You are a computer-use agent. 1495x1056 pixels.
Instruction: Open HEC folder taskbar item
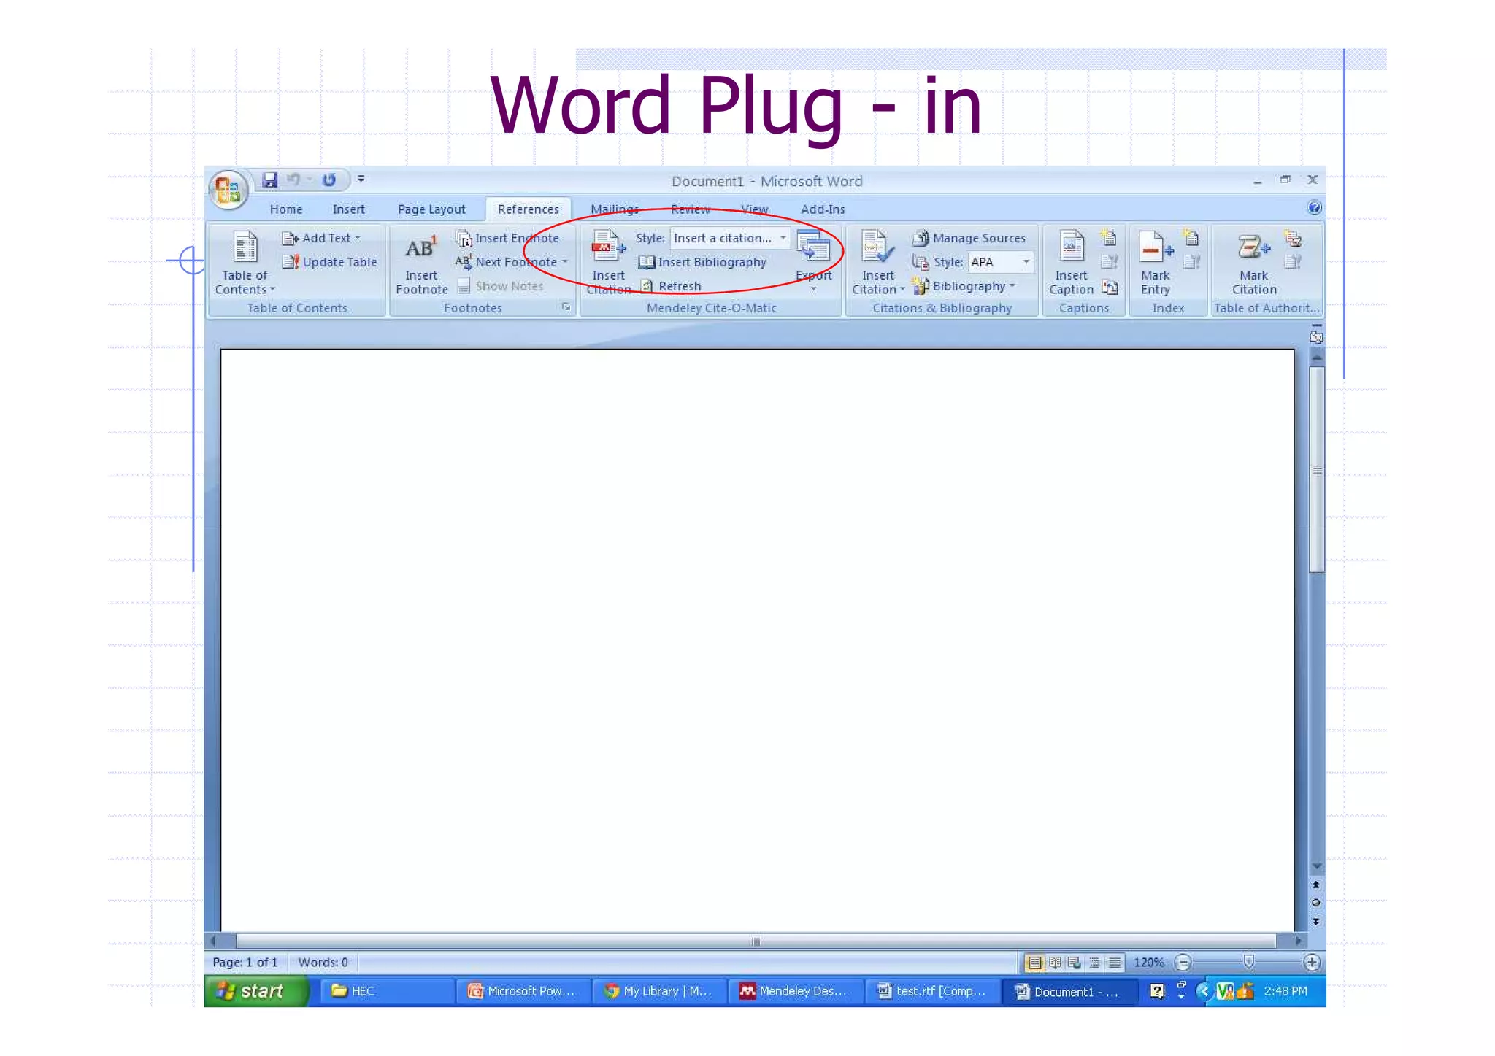click(x=386, y=991)
